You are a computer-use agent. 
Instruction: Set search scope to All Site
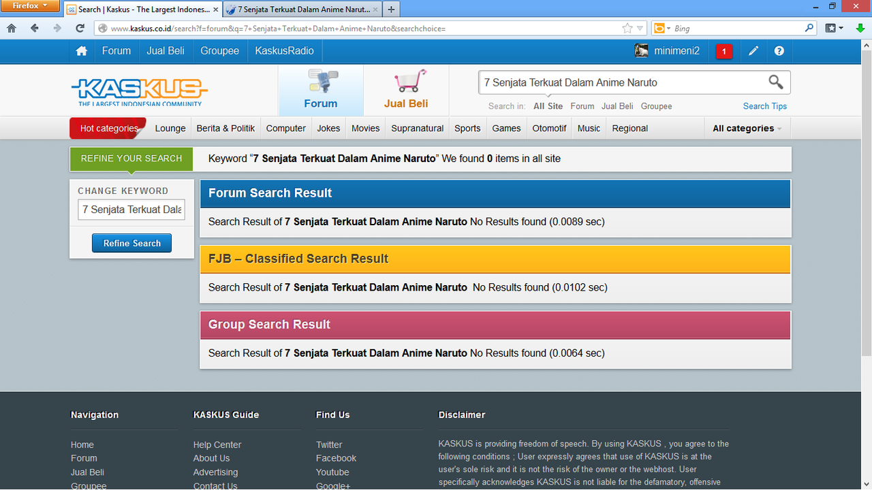pos(548,106)
